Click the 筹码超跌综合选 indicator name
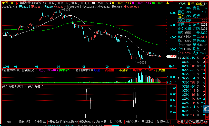209x126 pixels. (x=31, y=3)
